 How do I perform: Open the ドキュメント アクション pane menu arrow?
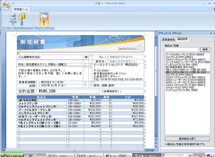(x=211, y=33)
